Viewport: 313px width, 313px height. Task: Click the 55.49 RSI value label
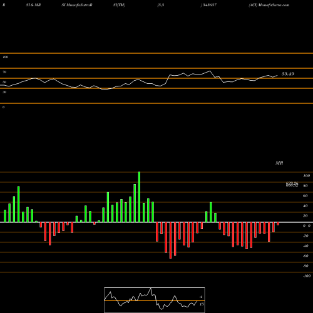point(288,74)
